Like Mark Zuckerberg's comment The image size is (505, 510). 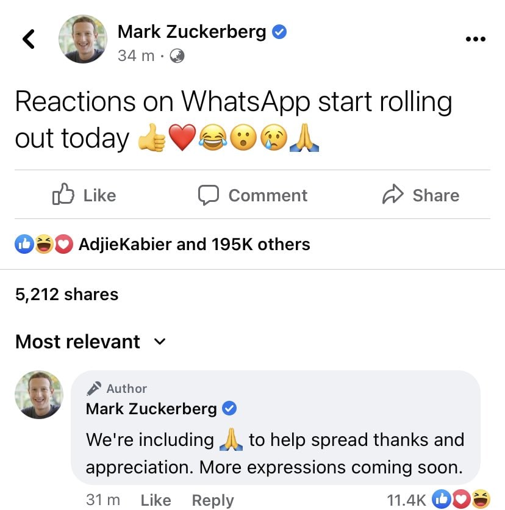coord(156,500)
